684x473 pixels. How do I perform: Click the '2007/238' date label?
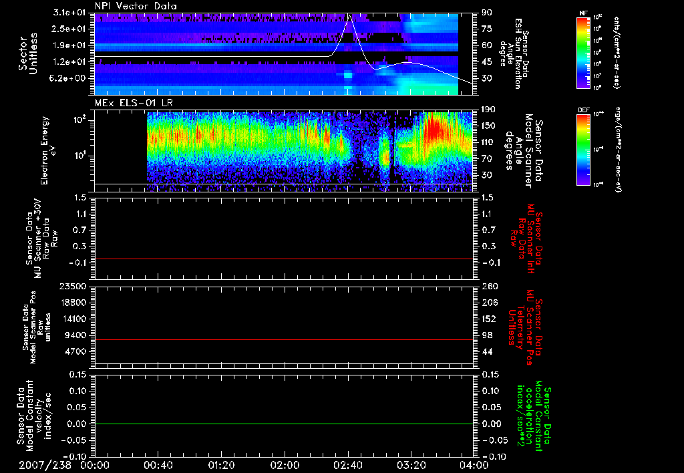[45, 465]
